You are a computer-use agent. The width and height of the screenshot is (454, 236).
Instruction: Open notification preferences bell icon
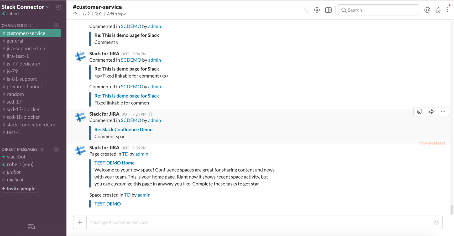point(58,7)
